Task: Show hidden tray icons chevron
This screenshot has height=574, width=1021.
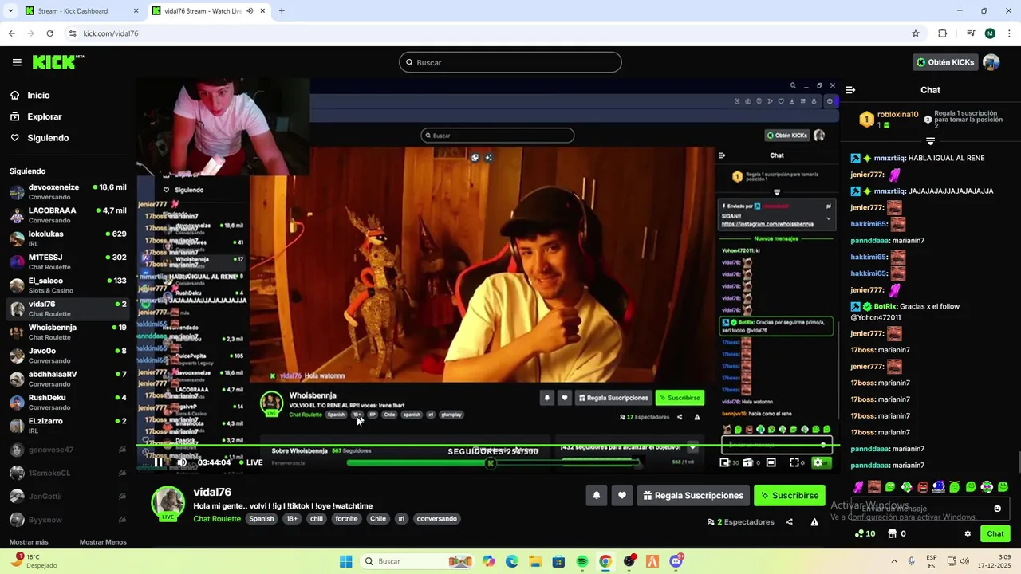Action: click(x=894, y=561)
